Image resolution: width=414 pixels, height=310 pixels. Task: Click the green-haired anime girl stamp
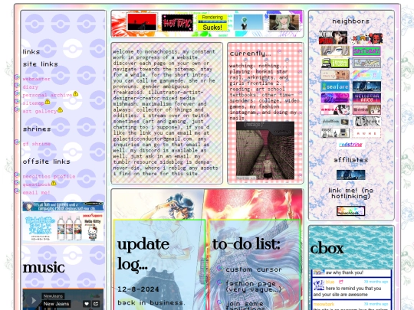[x=284, y=22]
